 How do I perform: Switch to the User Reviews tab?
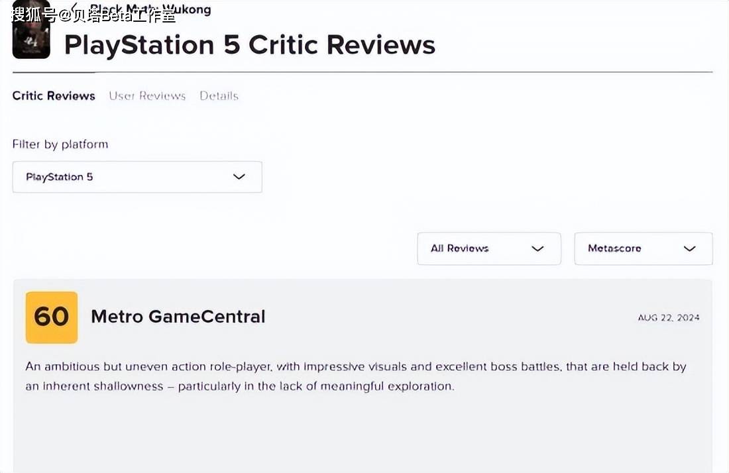[147, 96]
